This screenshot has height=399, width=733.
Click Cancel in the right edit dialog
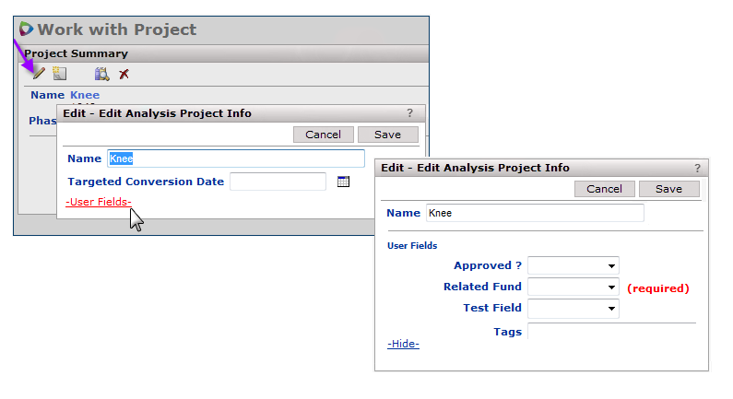coord(604,189)
